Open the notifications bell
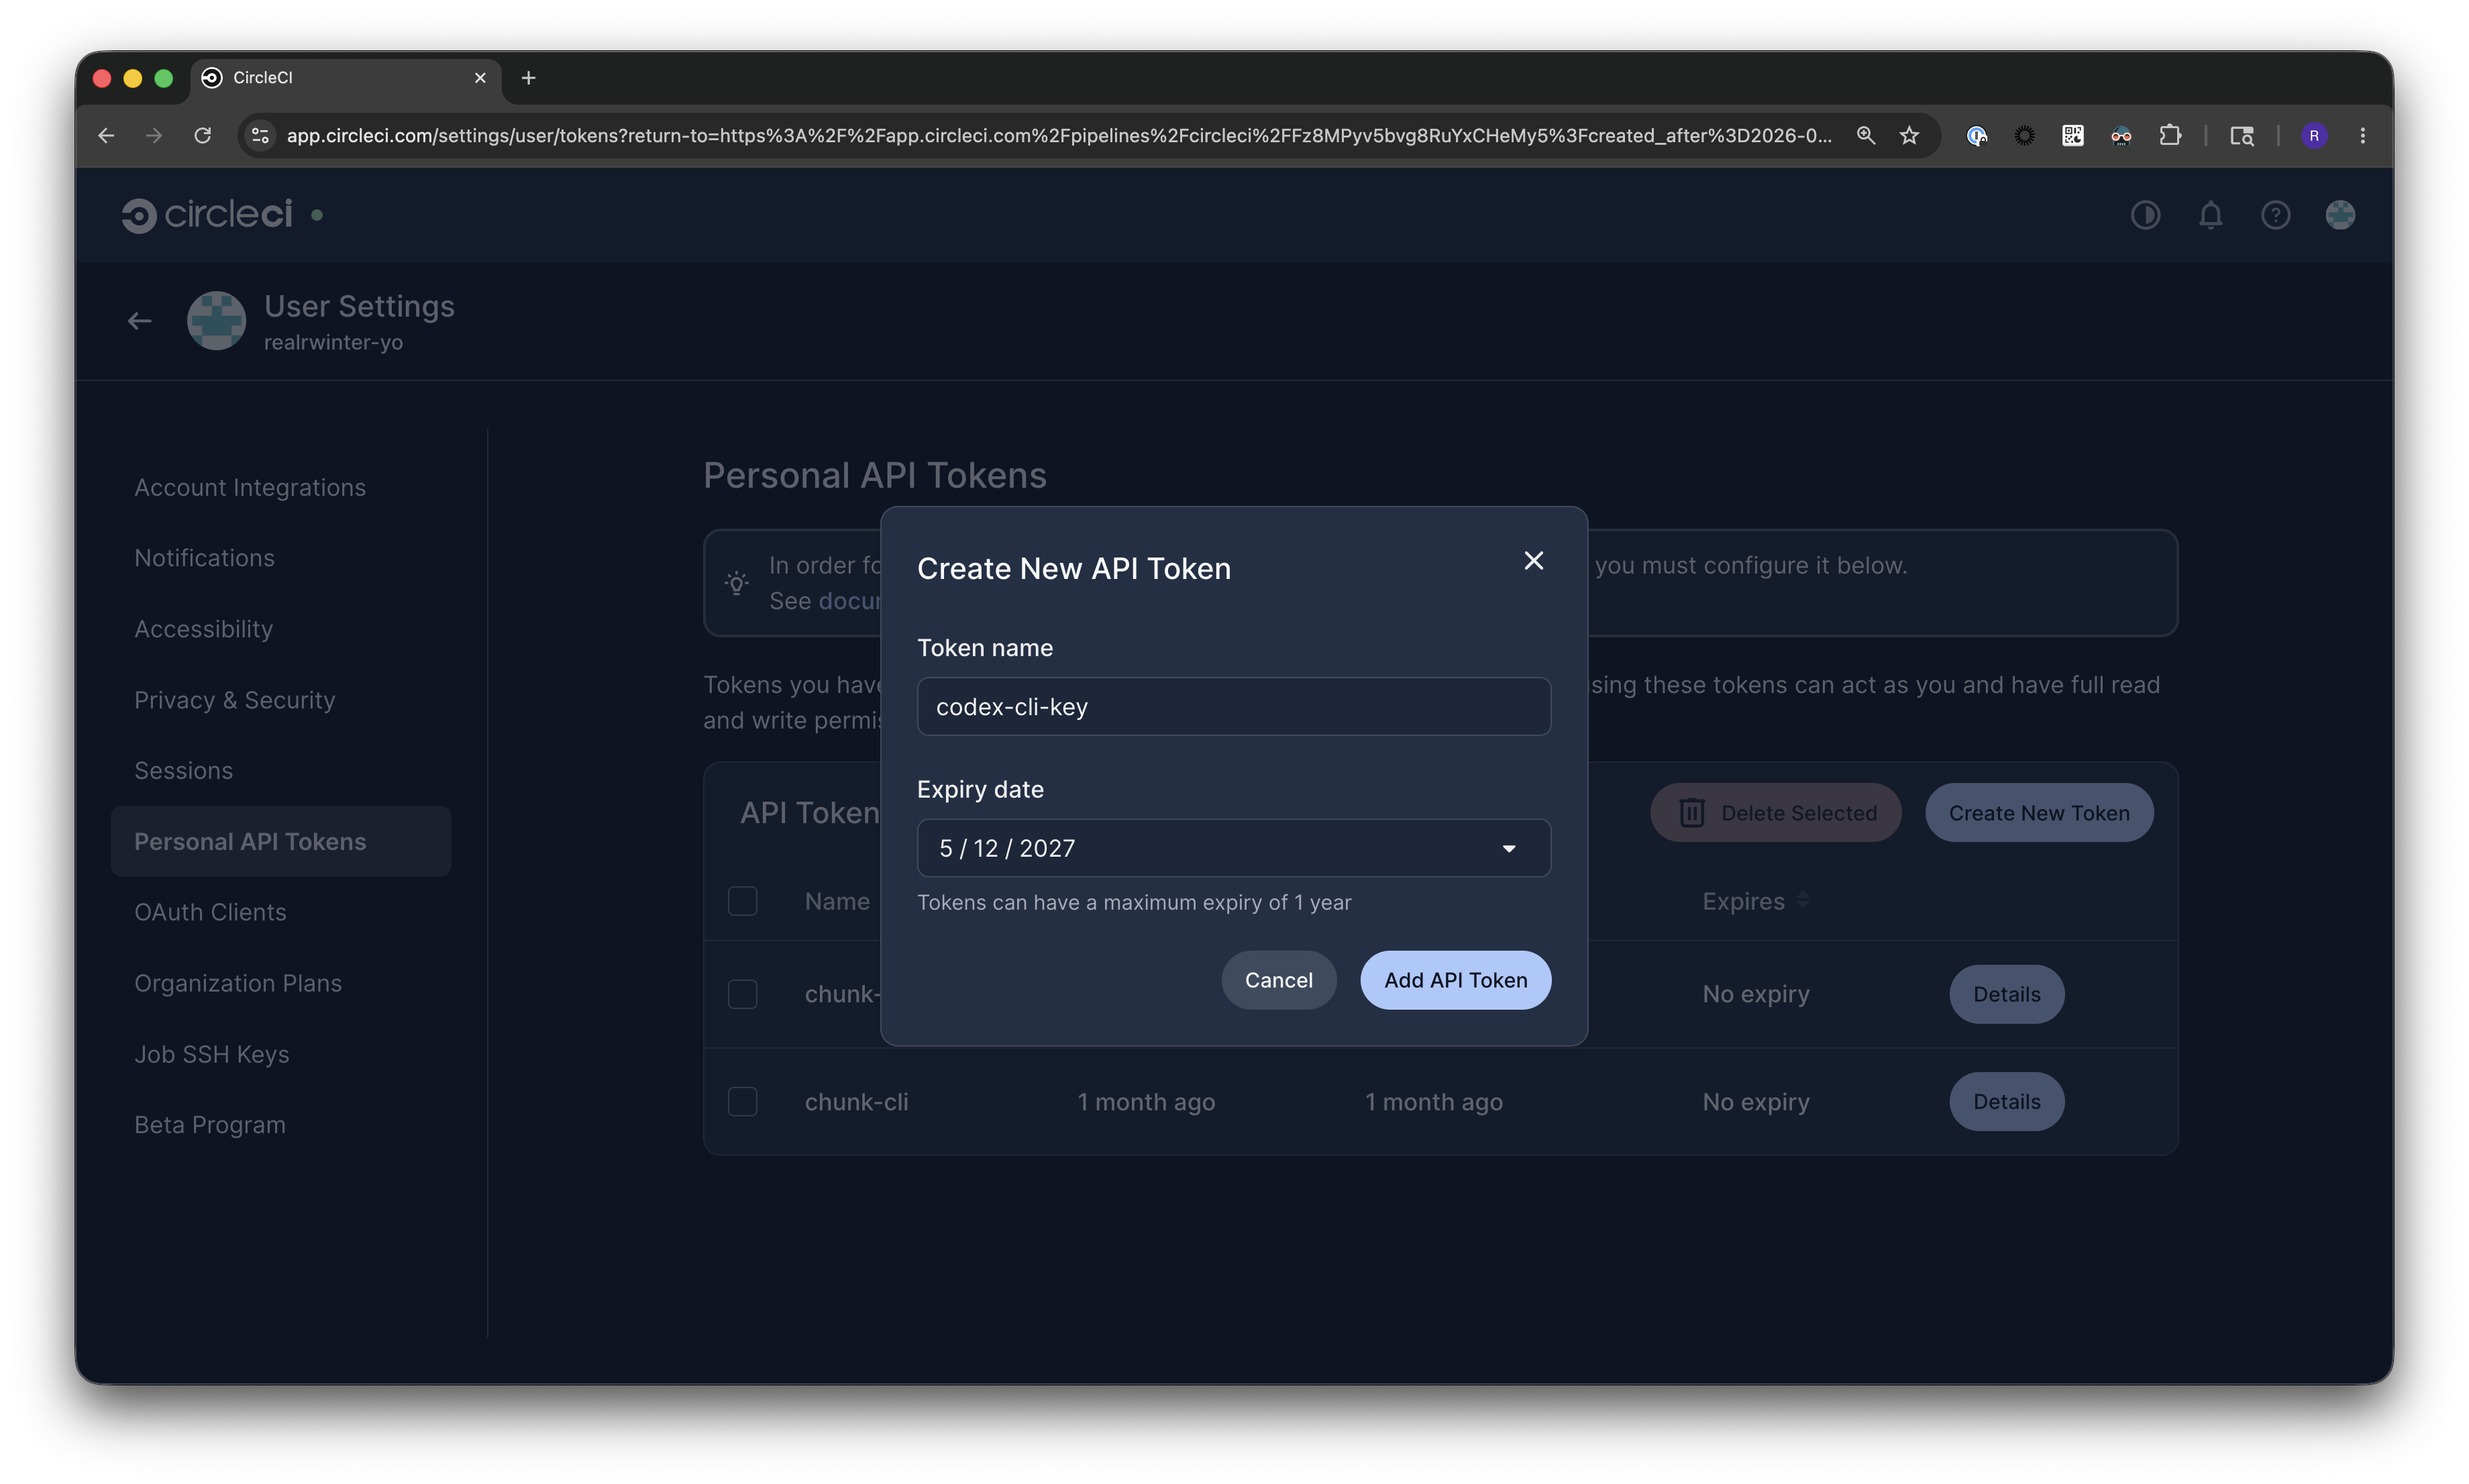Screen dimensions: 2469x1484 (2210, 215)
